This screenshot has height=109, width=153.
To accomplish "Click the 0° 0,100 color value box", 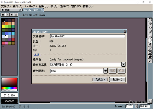I will (x=9, y=95).
